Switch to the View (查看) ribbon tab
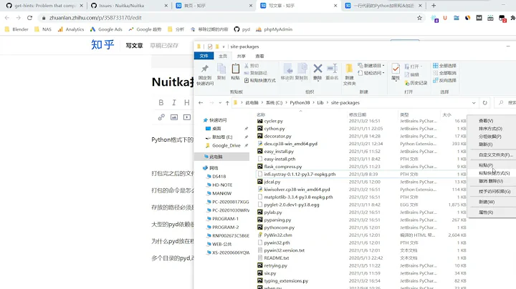 click(x=259, y=57)
